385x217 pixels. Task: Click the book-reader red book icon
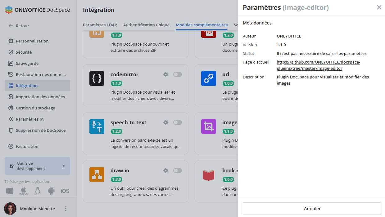click(x=209, y=175)
